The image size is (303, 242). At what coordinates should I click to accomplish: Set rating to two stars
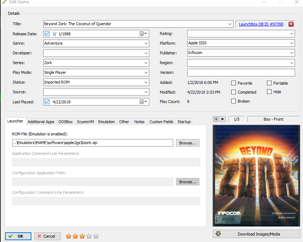click(x=75, y=236)
